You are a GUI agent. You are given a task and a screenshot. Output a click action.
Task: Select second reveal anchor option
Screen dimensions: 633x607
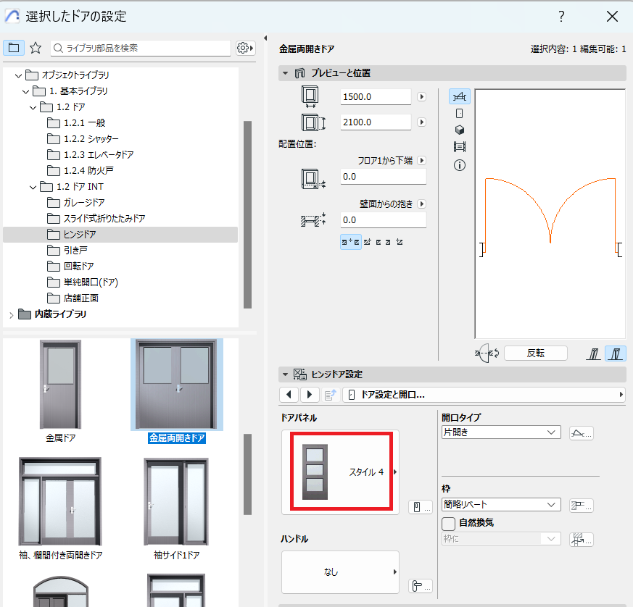pyautogui.click(x=368, y=242)
